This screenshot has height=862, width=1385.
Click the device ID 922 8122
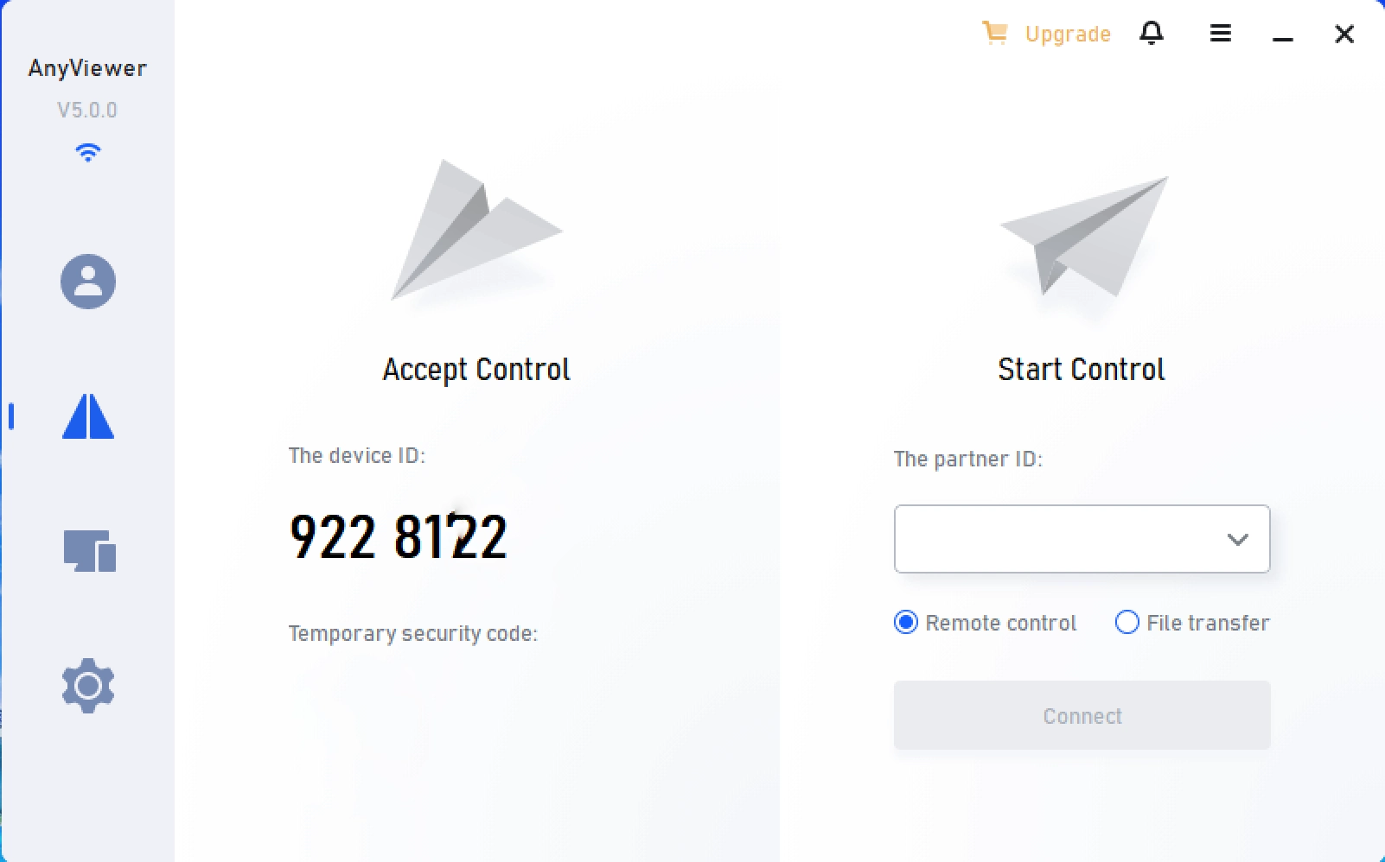coord(399,536)
